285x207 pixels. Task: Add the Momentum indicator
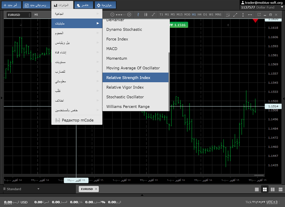pyautogui.click(x=136, y=58)
